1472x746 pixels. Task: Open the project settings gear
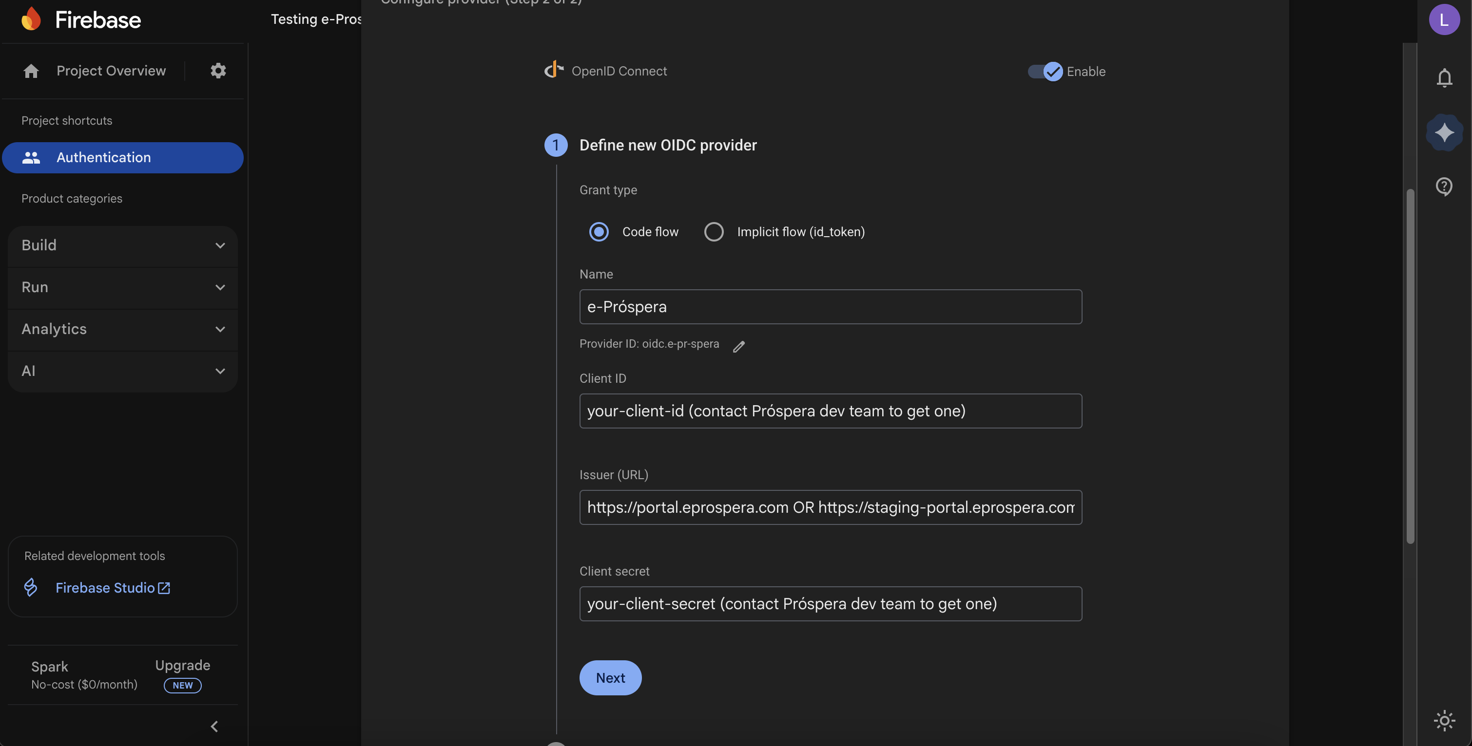coord(218,70)
